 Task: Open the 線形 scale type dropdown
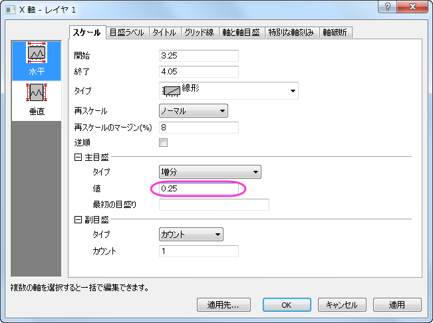tap(229, 90)
